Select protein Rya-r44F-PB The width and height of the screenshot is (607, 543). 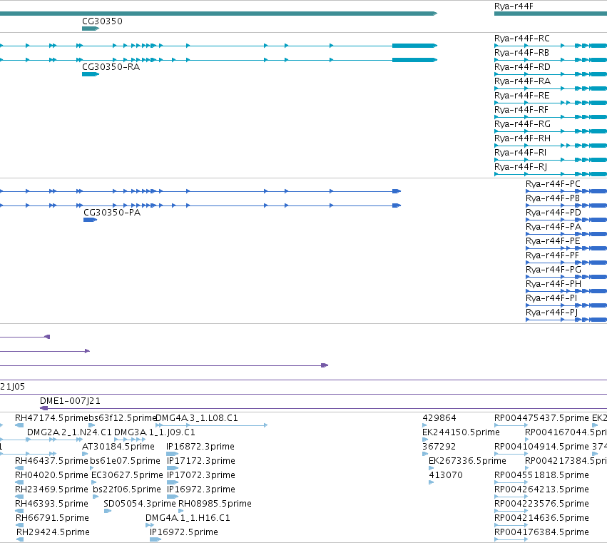pos(552,198)
